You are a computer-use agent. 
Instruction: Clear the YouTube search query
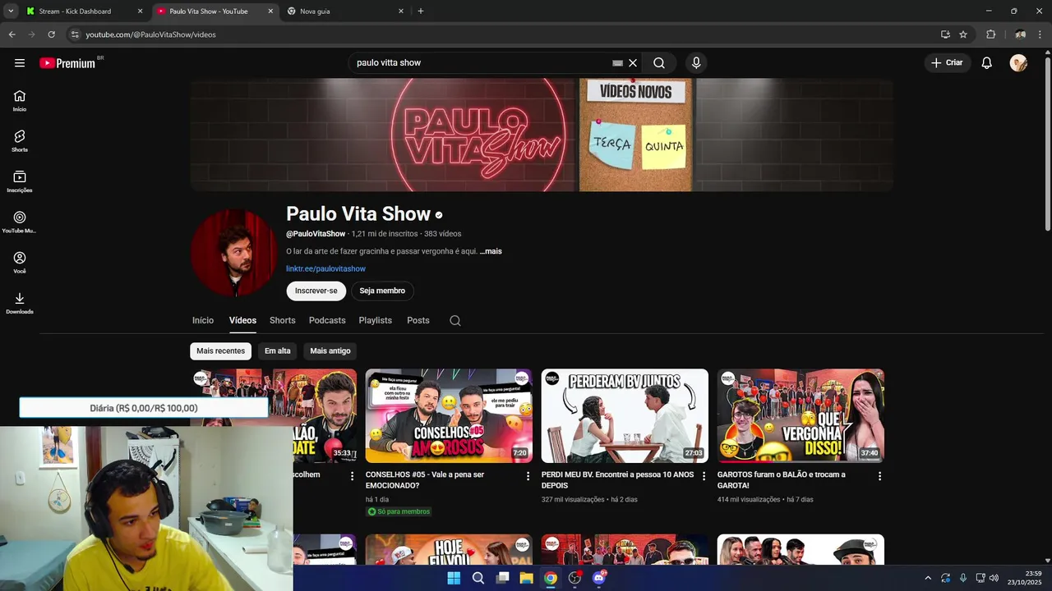(x=633, y=63)
